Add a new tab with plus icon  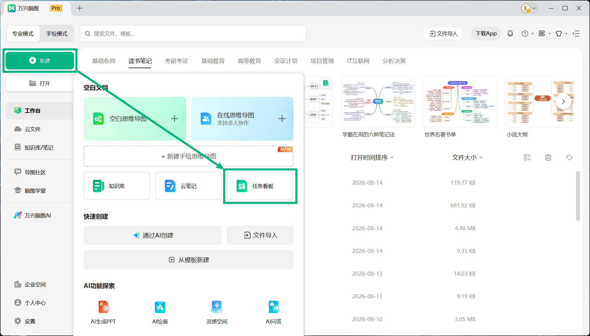80,8
